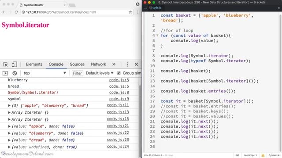Image resolution: width=282 pixels, height=158 pixels.
Task: Bookmark page with star icon
Action: tap(130, 12)
